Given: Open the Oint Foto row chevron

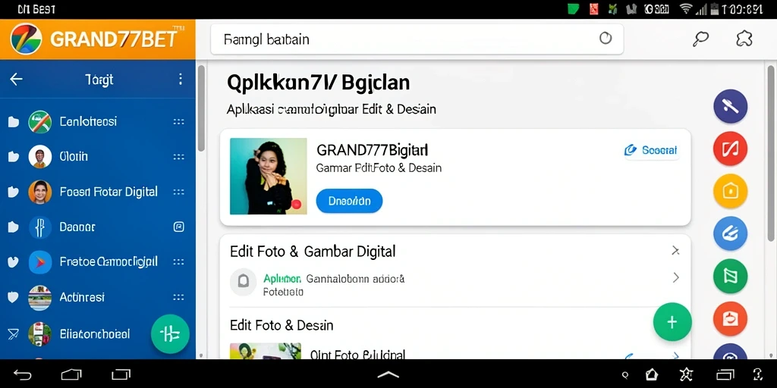Looking at the screenshot, I should pyautogui.click(x=675, y=355).
